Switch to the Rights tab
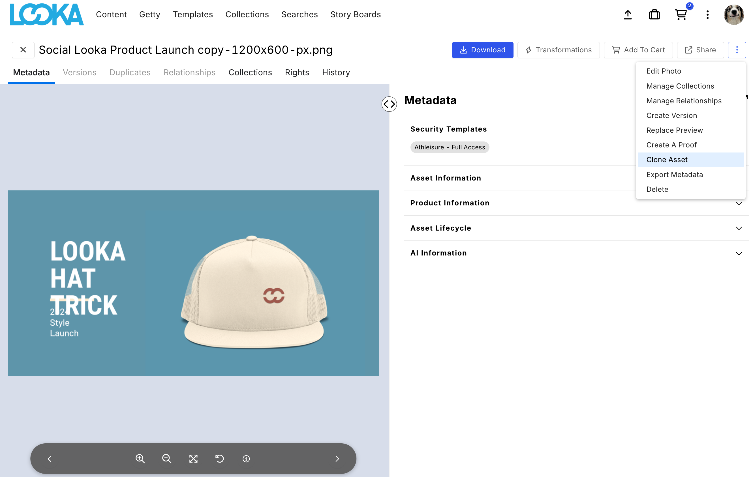This screenshot has width=753, height=477. coord(297,72)
